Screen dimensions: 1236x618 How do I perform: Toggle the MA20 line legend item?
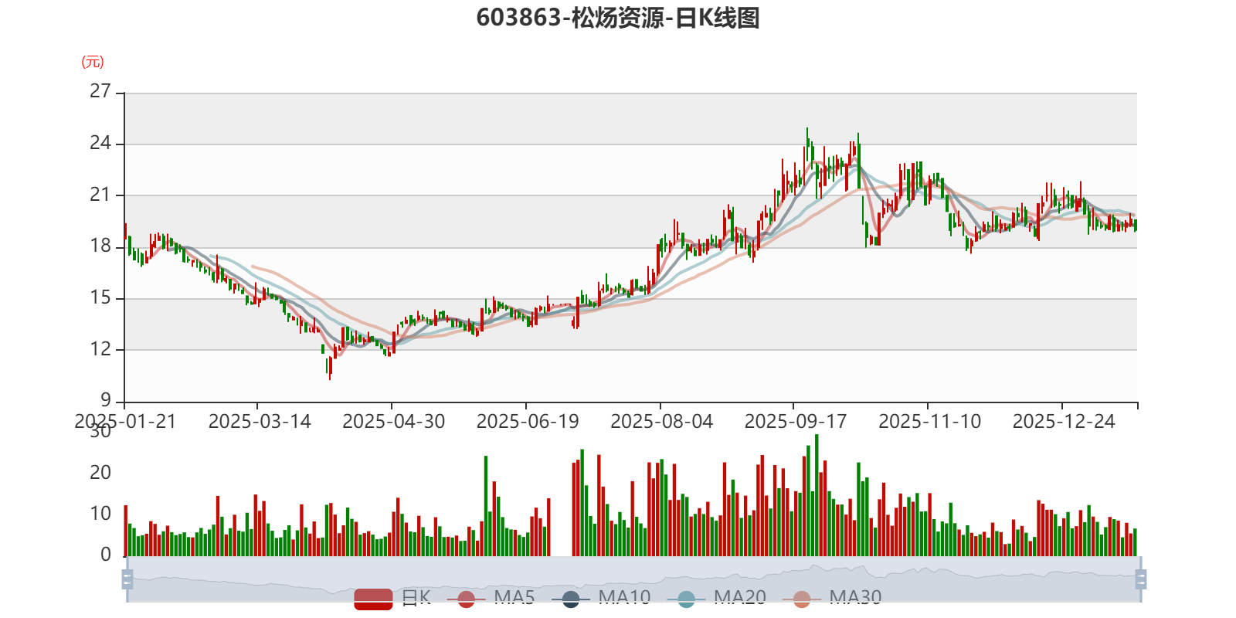pyautogui.click(x=716, y=598)
